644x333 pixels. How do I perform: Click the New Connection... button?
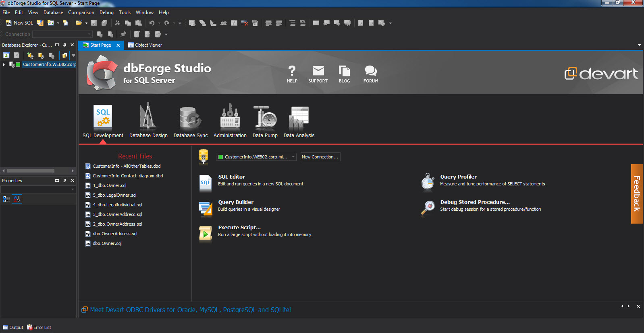point(320,157)
